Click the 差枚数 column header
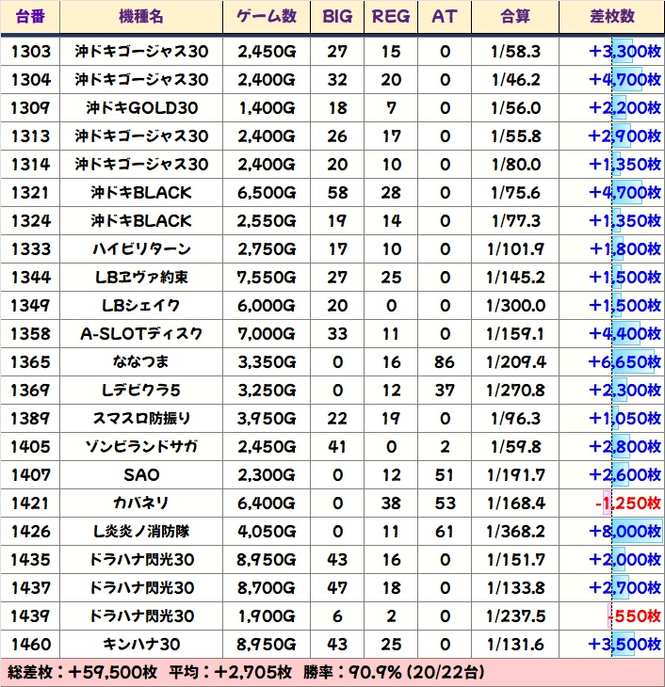 coord(610,17)
